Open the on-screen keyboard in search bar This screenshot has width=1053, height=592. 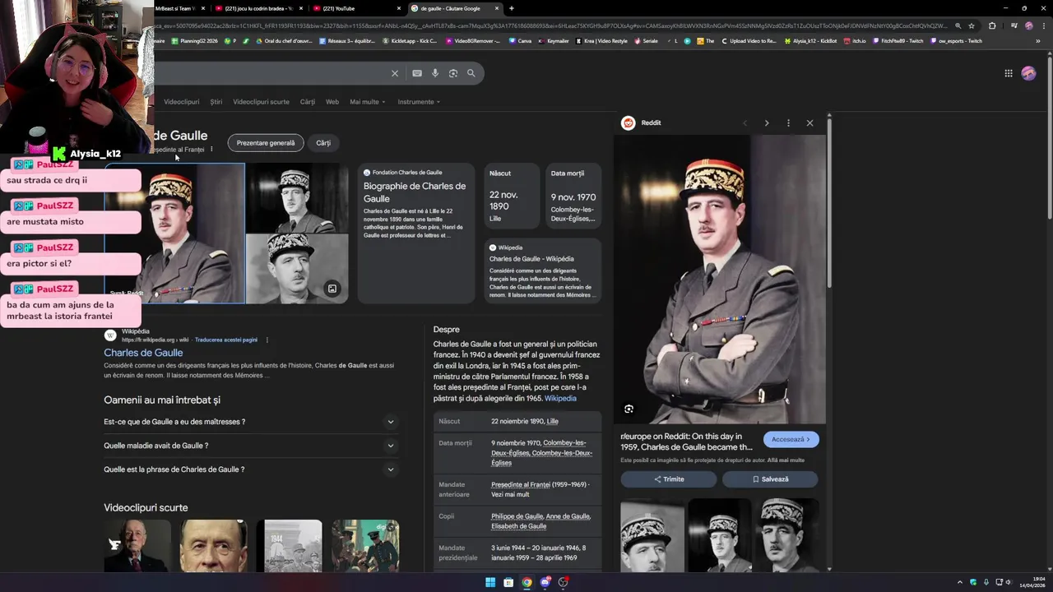417,73
